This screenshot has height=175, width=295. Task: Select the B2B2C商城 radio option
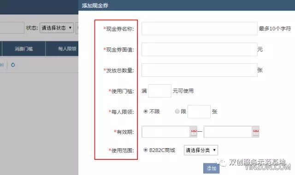(x=146, y=150)
